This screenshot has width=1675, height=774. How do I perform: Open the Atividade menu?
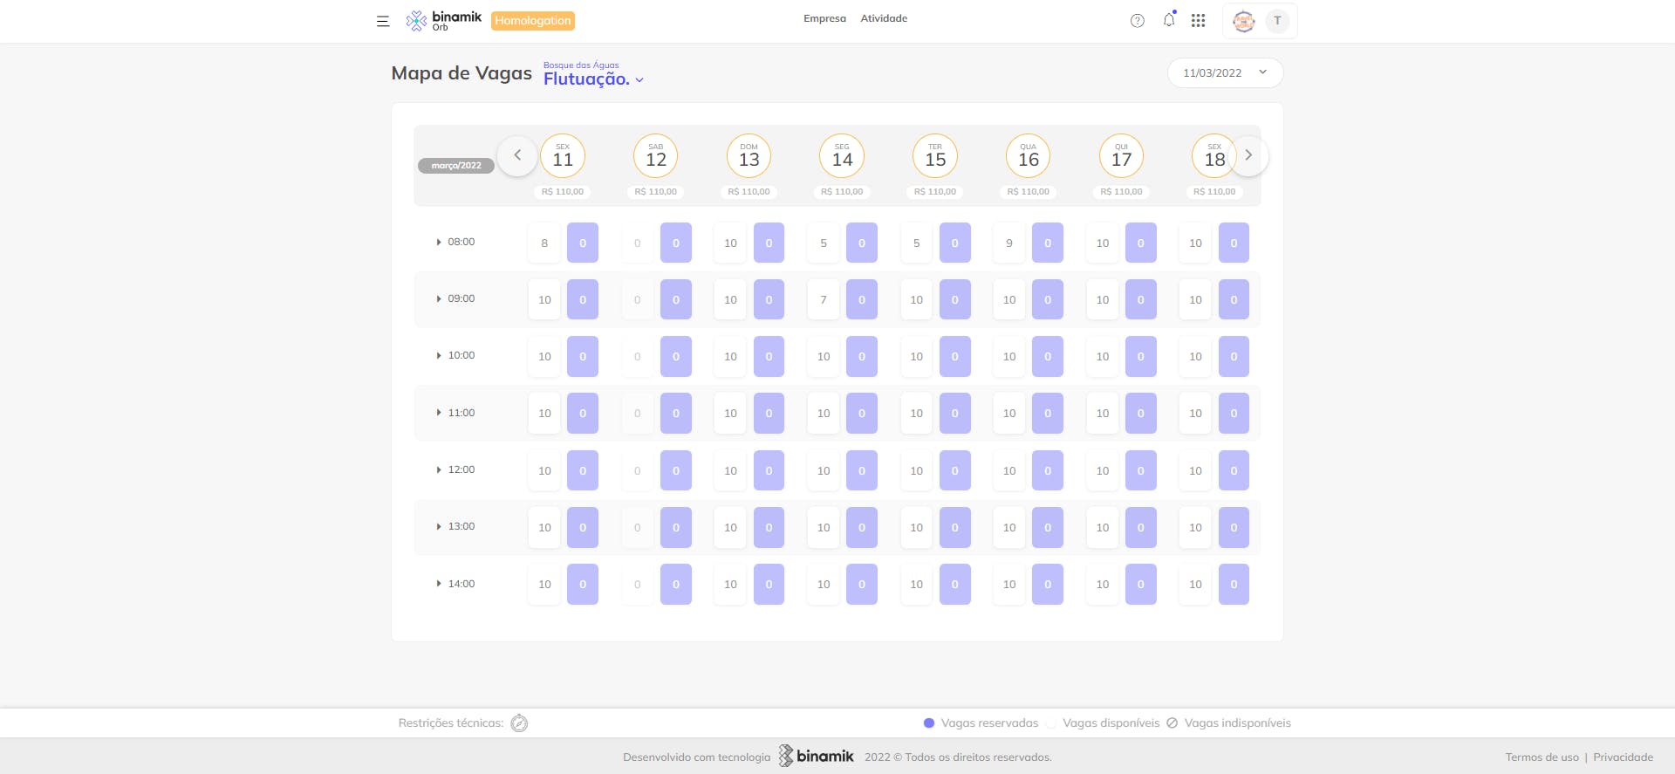pyautogui.click(x=884, y=18)
